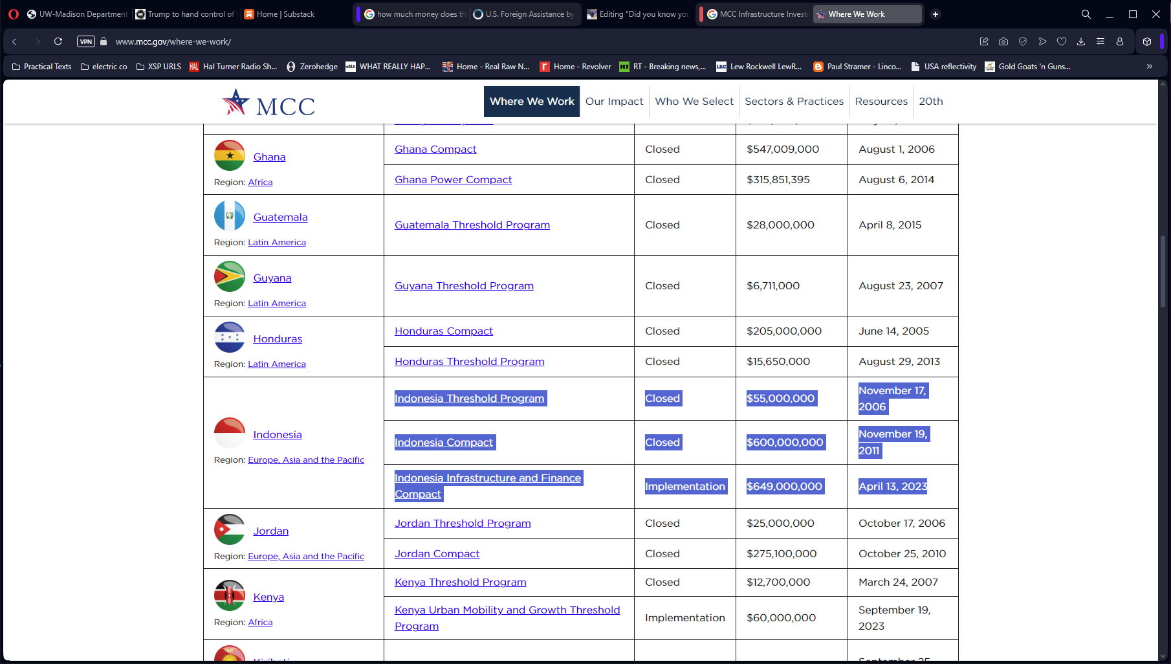Open the Resources menu
Screen dimensions: 1171x664
click(x=881, y=102)
